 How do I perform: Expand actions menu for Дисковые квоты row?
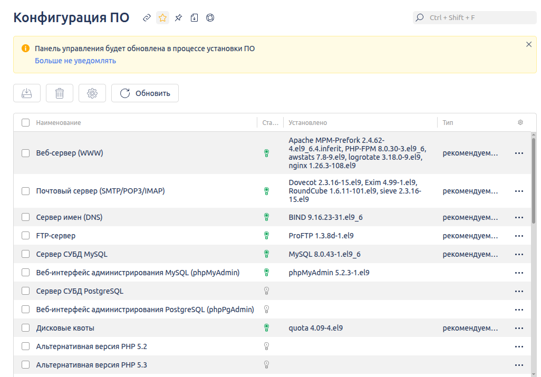pyautogui.click(x=519, y=328)
